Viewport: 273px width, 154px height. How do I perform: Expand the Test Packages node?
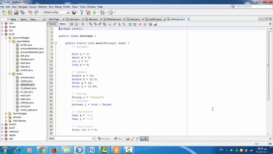coord(6,113)
